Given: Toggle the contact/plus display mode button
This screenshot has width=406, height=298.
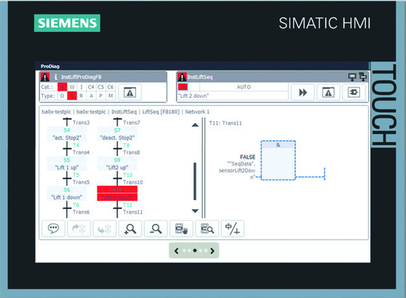Looking at the screenshot, I should [x=233, y=229].
